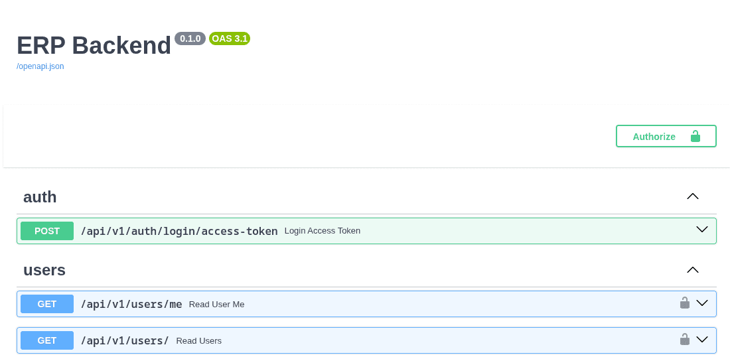Viewport: 730px width, 355px height.
Task: Click the lock icon on /api/v1/users/me row
Action: point(684,303)
